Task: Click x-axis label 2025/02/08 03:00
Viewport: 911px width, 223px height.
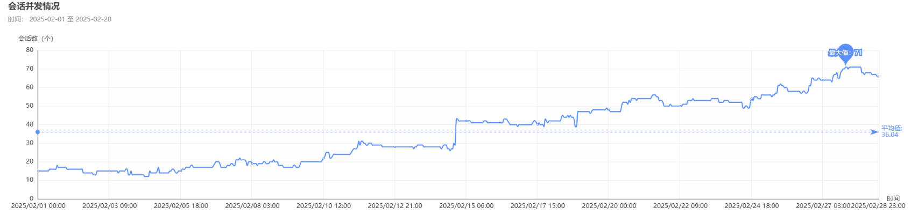Action: 252,206
